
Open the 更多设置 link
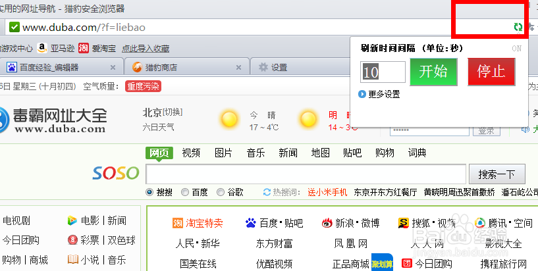click(x=384, y=94)
